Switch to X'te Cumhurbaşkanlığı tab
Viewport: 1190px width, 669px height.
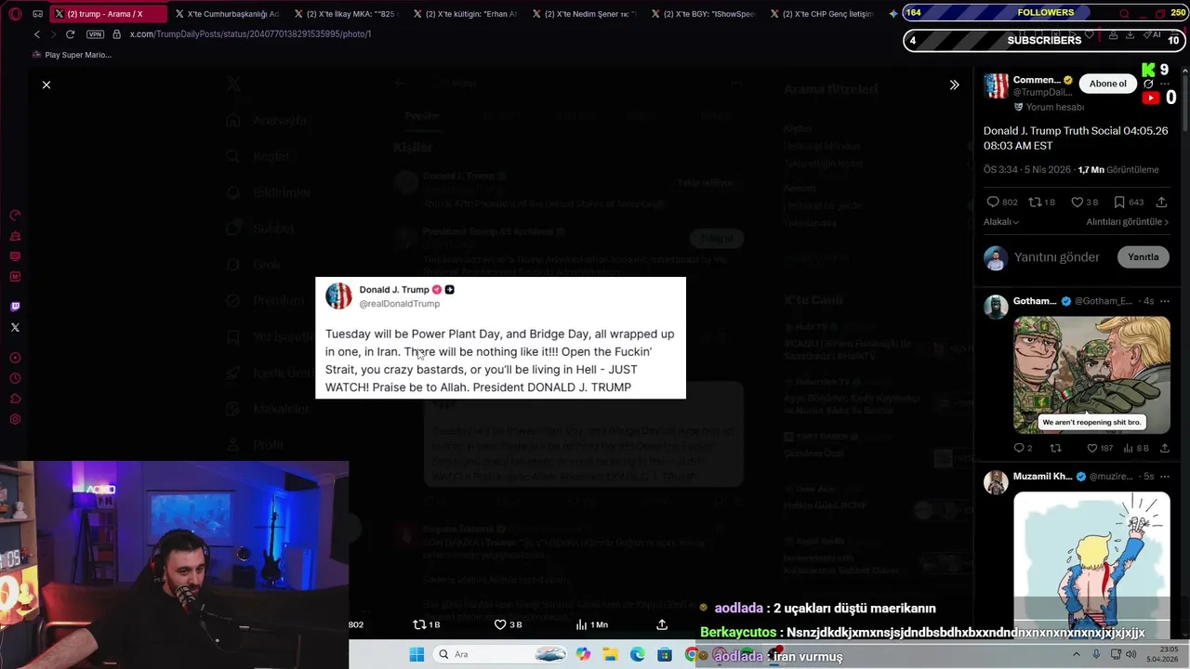coord(227,14)
